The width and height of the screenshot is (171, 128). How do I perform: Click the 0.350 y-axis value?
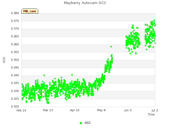15,60
